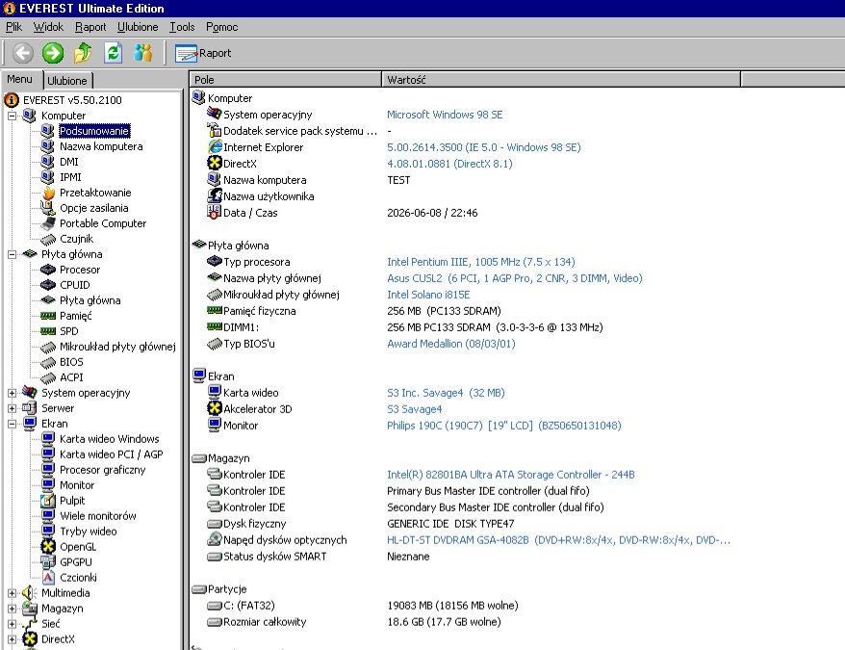
Task: Click the Up level arrow icon
Action: pos(83,53)
